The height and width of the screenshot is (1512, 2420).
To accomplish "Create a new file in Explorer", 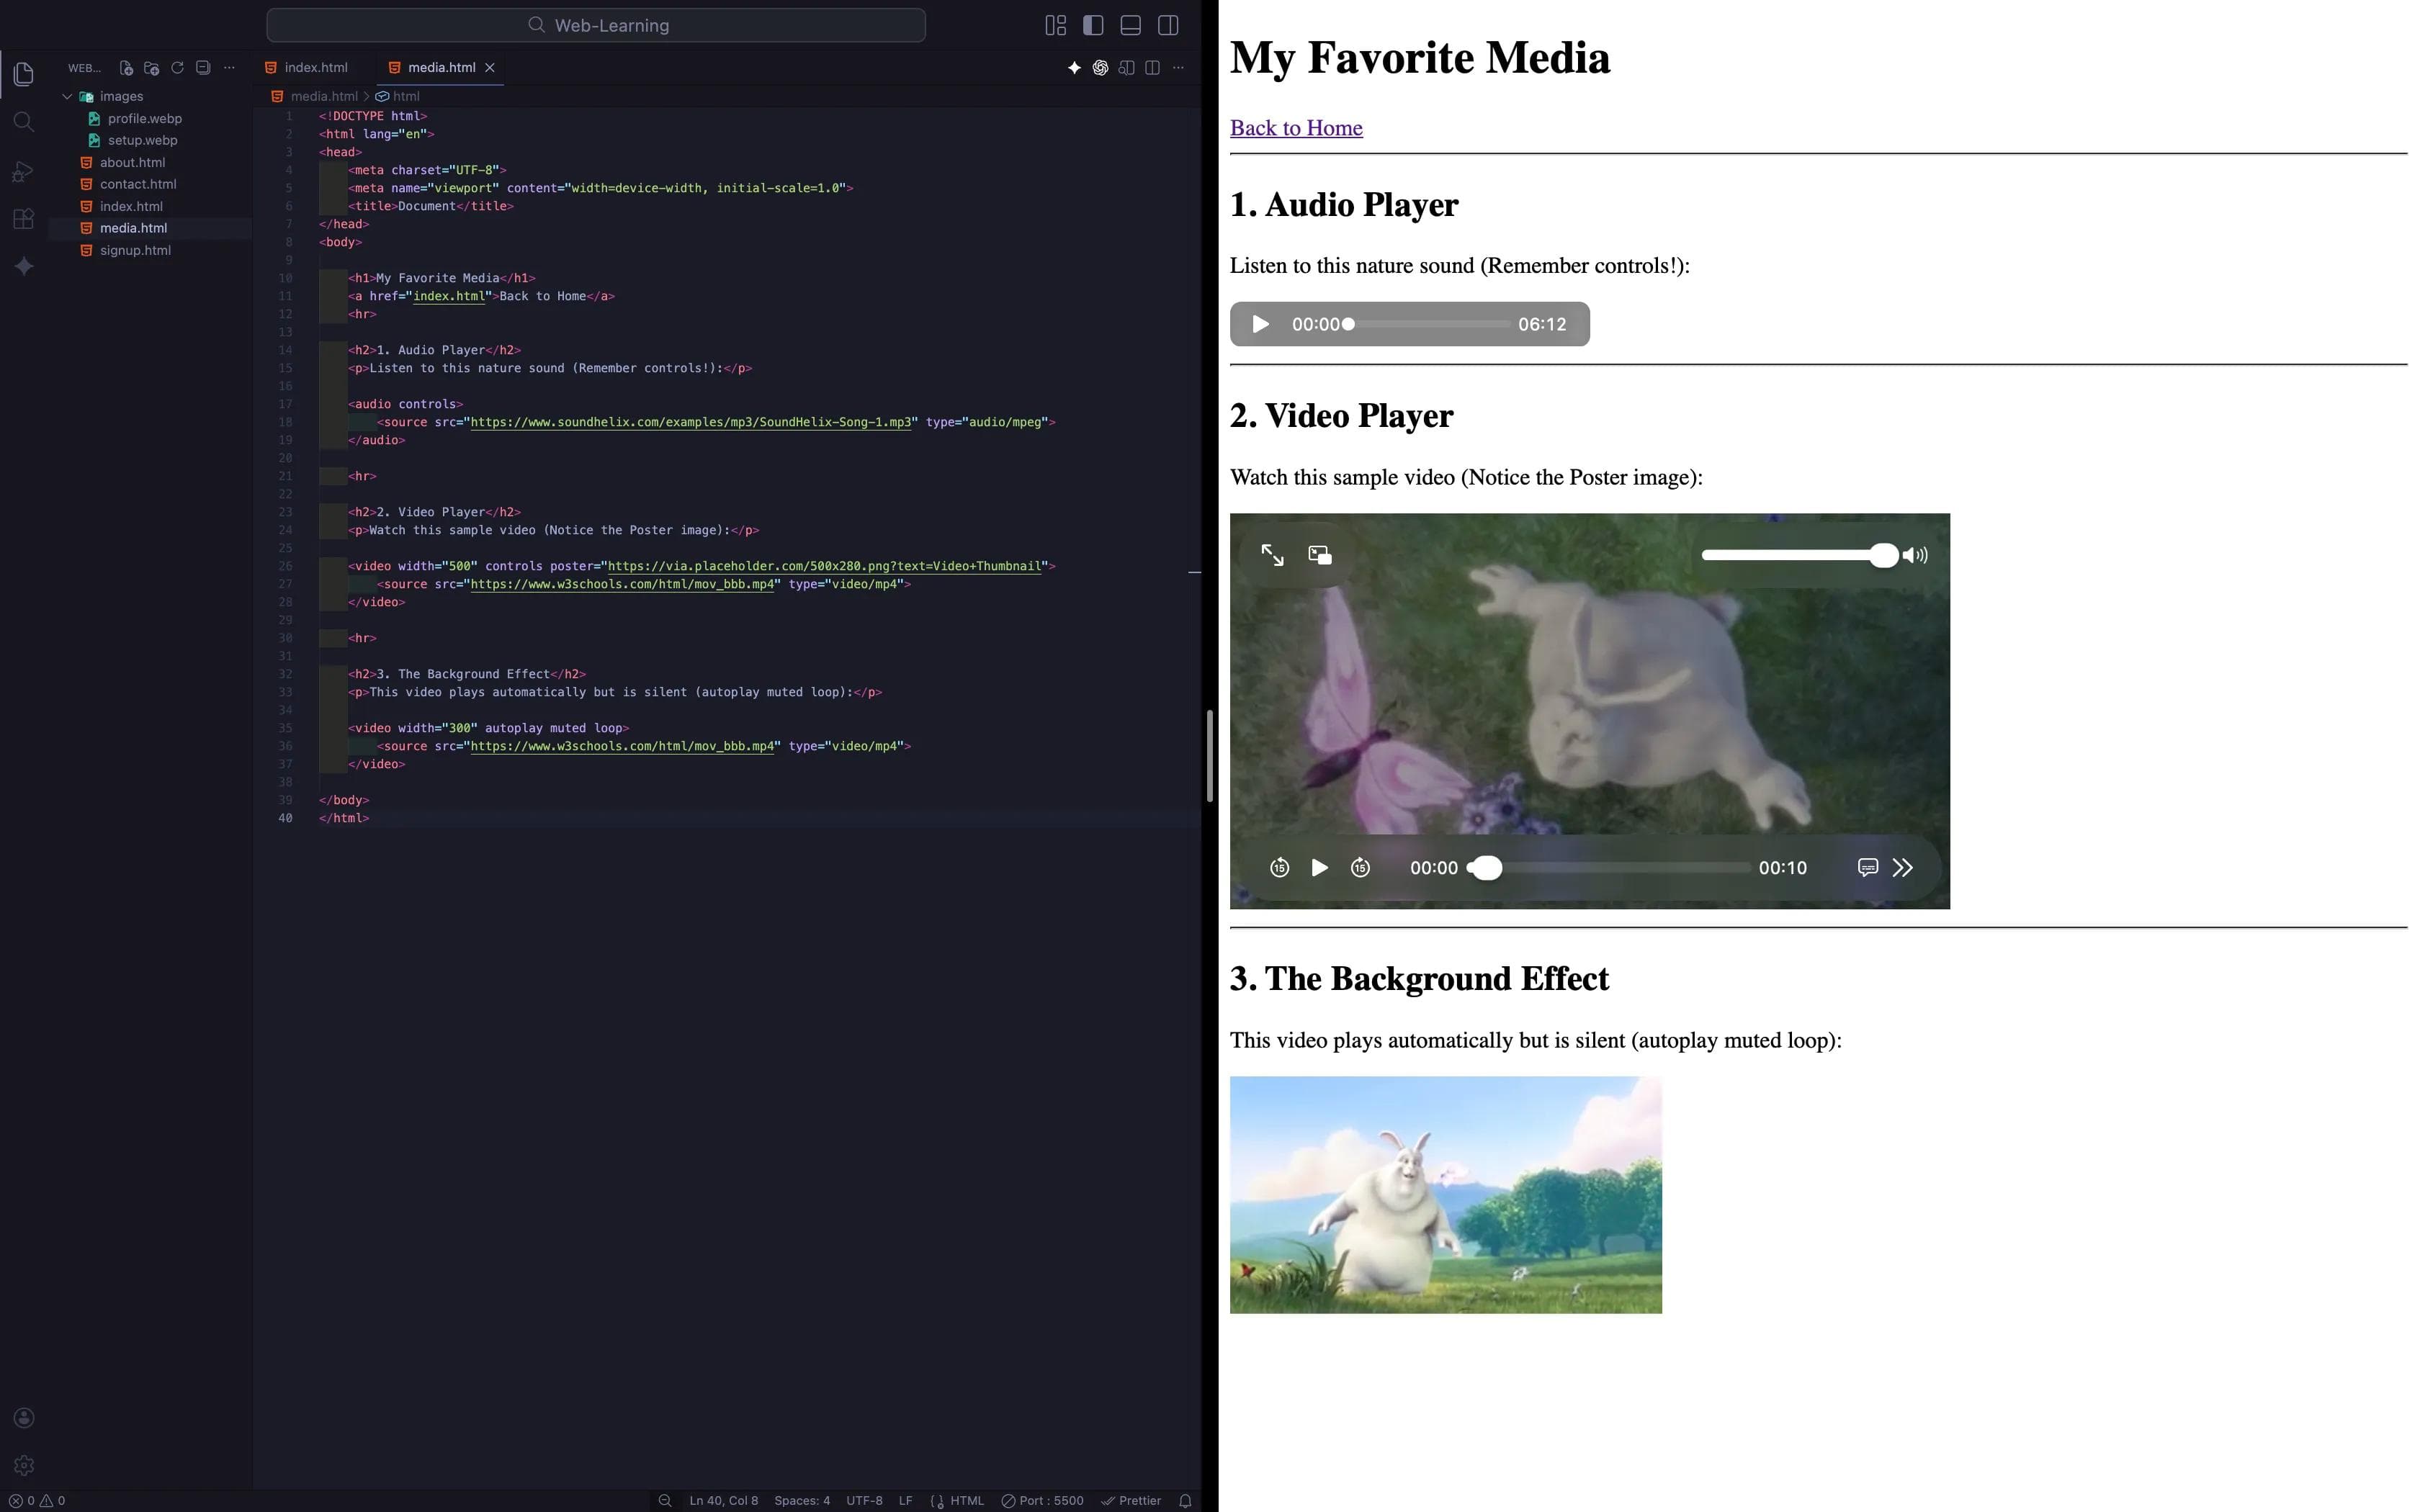I will [126, 68].
